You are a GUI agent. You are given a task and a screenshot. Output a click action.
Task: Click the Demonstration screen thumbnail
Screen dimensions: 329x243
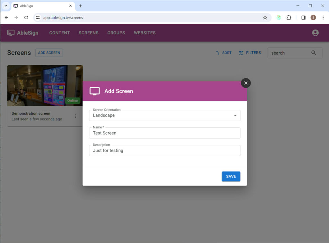(x=45, y=85)
